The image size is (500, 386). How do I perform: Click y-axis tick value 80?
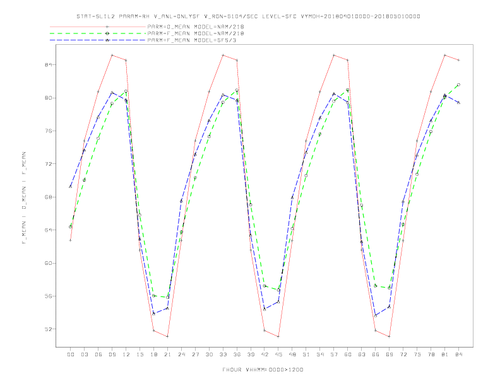click(x=48, y=98)
